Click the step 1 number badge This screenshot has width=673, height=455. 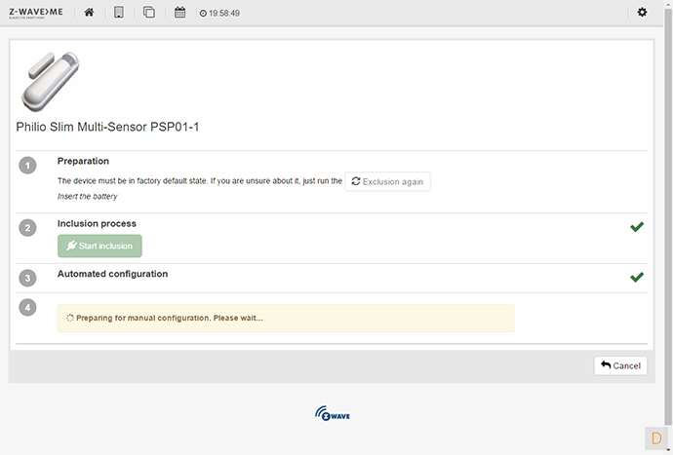tap(27, 166)
